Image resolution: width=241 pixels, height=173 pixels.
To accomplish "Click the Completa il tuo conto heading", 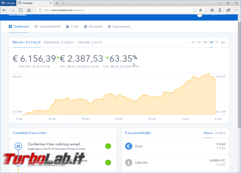I will click(29, 133).
